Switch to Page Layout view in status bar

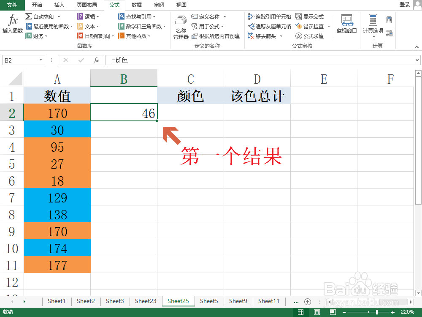point(317,312)
